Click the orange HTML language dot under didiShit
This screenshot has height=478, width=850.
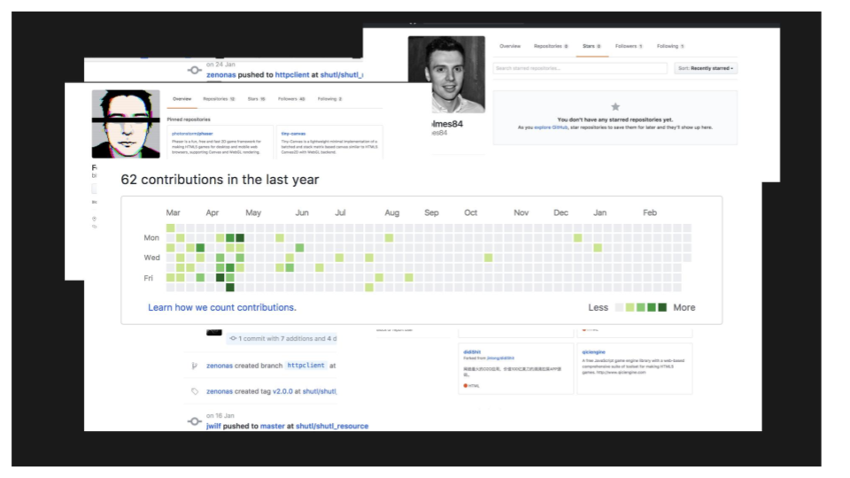(x=465, y=386)
